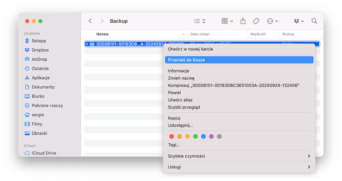342x181 pixels.
Task: Click the Tags icon in the toolbar
Action: [x=256, y=21]
